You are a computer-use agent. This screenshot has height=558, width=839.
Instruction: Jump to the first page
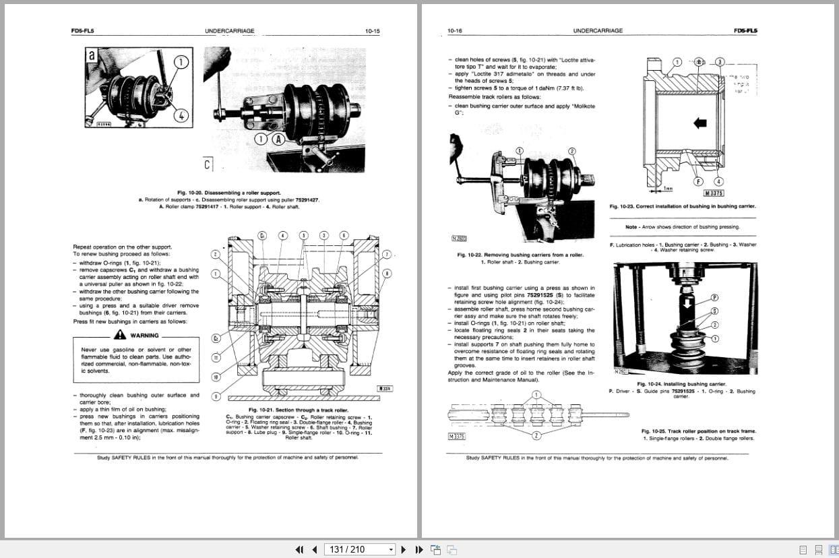(300, 550)
